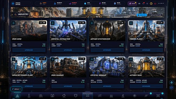The width and height of the screenshot is (176, 99).
Task: Open the grid nodes icon in bottom bar
Action: [x=158, y=96]
